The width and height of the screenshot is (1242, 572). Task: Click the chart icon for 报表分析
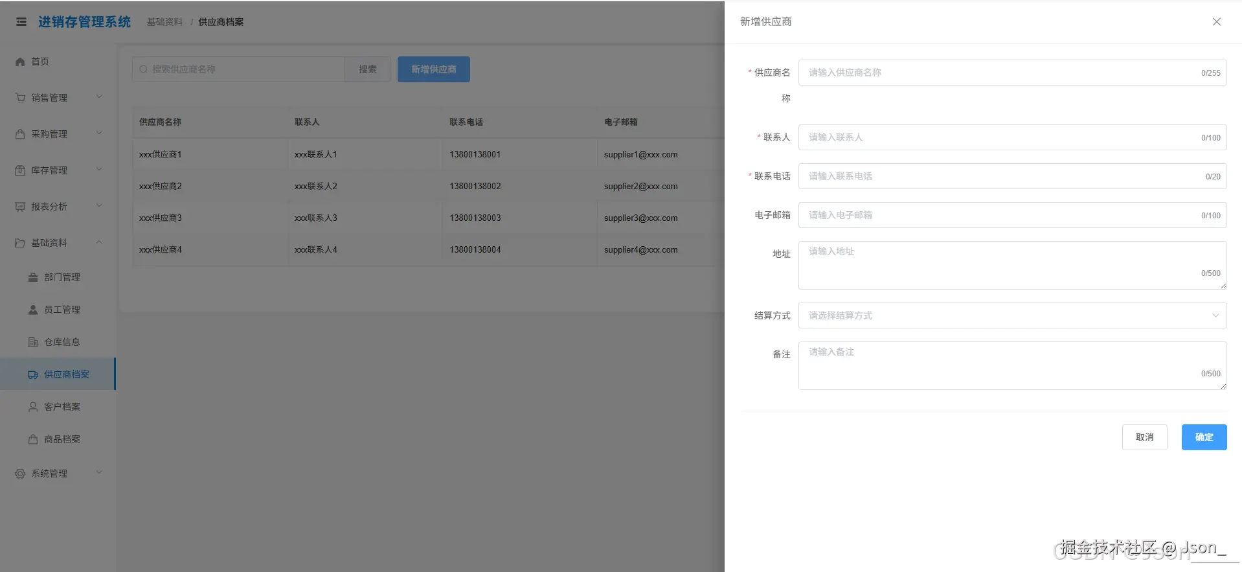click(20, 207)
